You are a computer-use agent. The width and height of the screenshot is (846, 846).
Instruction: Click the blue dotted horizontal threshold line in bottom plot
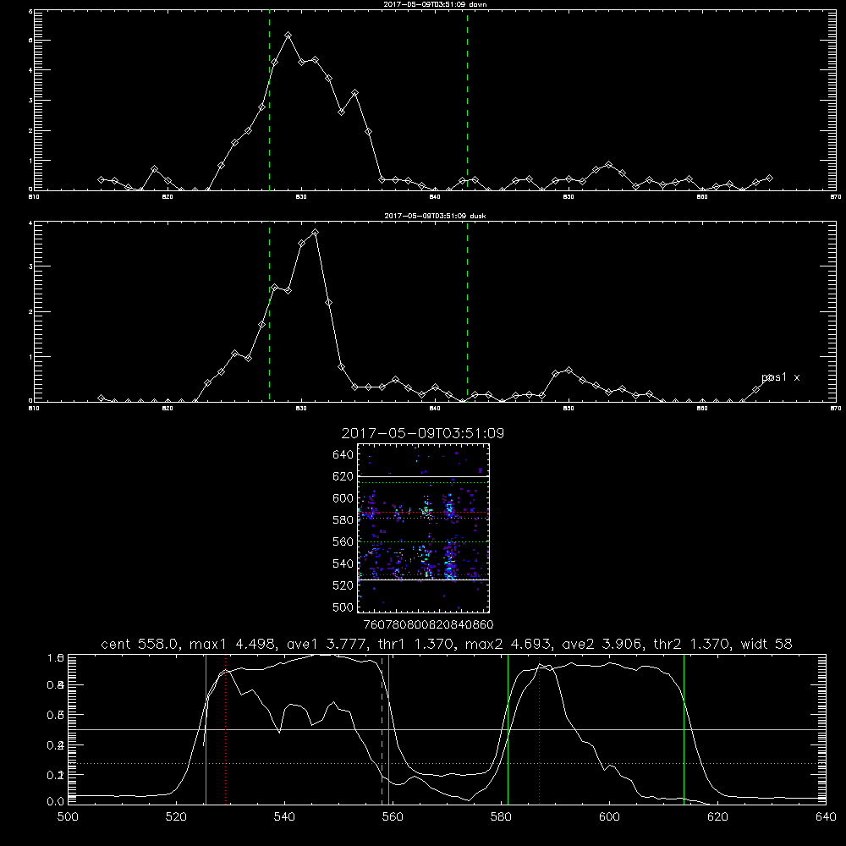pos(448,763)
